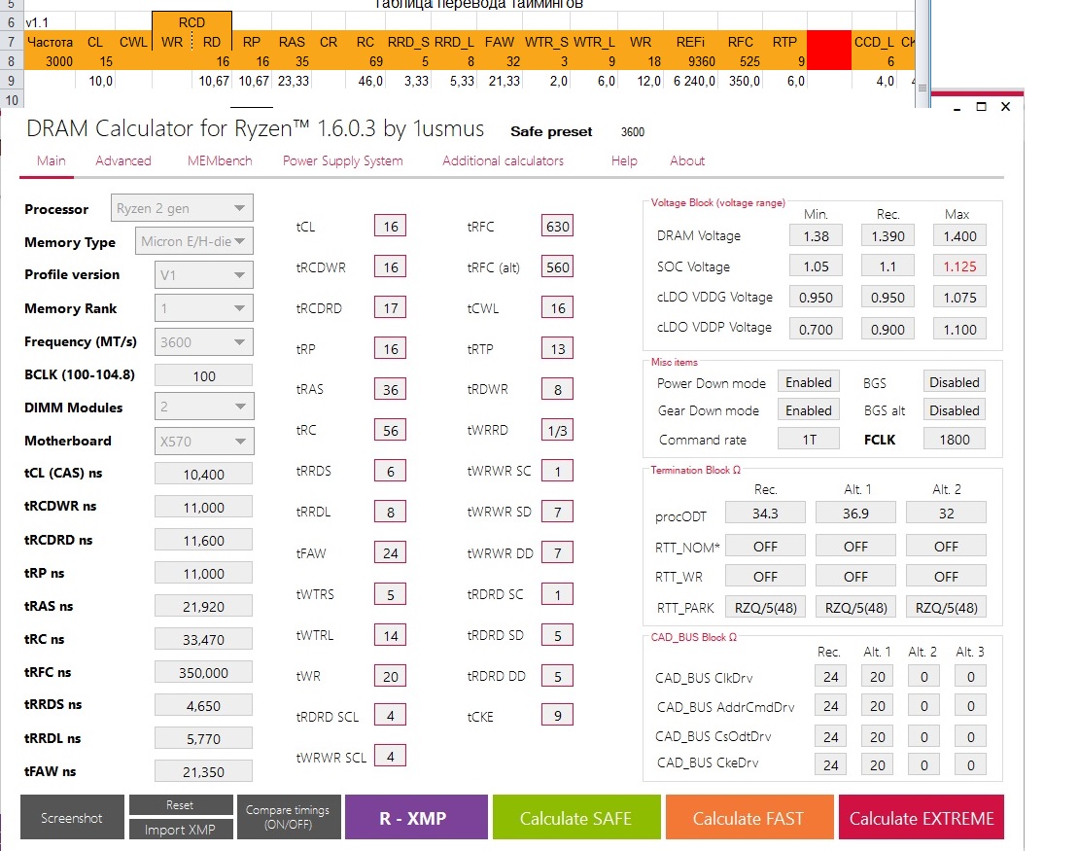Open the Advanced tab
The width and height of the screenshot is (1079, 851).
pos(123,160)
